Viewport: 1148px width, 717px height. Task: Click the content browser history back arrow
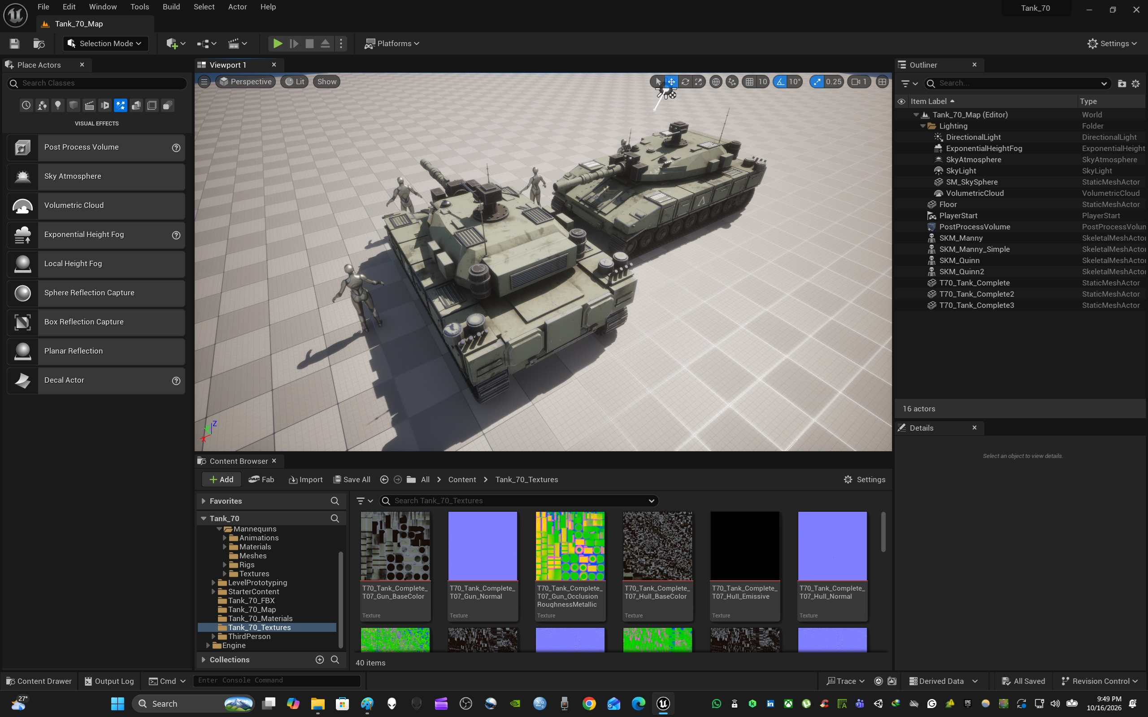[384, 479]
